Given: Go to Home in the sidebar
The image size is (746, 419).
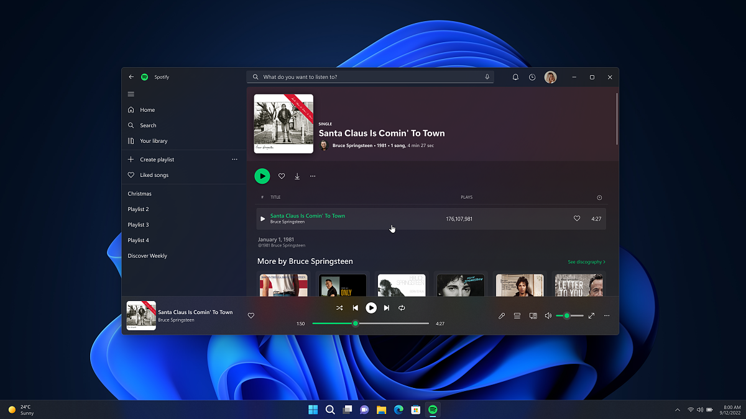Looking at the screenshot, I should pos(141,110).
